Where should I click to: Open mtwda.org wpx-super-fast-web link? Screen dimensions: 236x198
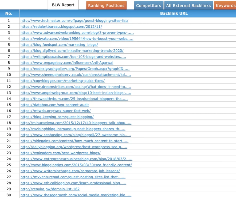point(56,111)
